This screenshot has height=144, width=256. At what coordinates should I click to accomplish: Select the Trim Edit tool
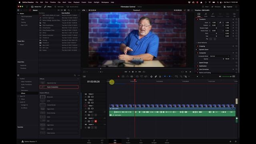(123, 76)
